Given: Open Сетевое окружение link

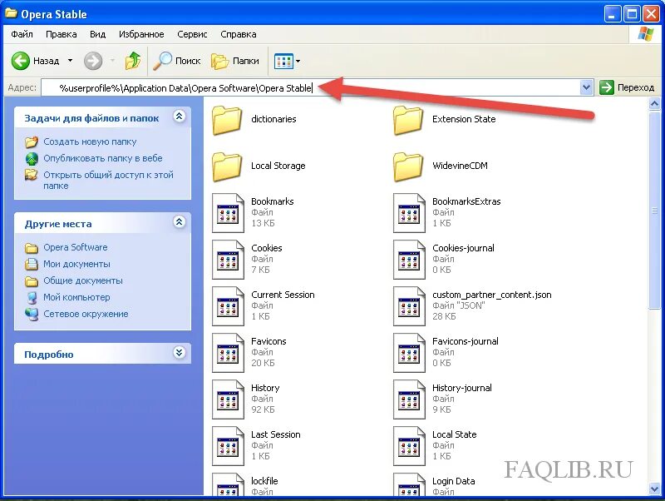Looking at the screenshot, I should click(86, 314).
